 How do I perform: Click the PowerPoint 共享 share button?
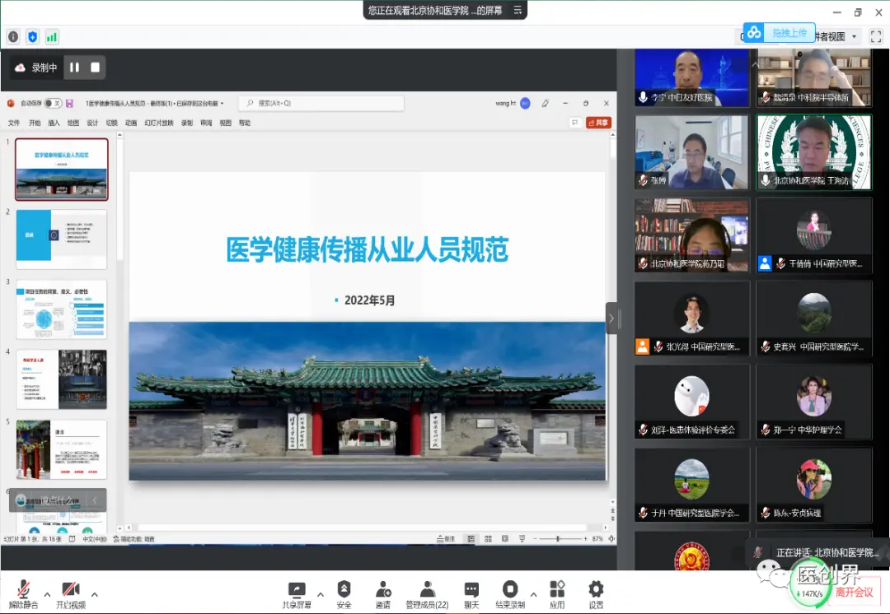click(598, 123)
